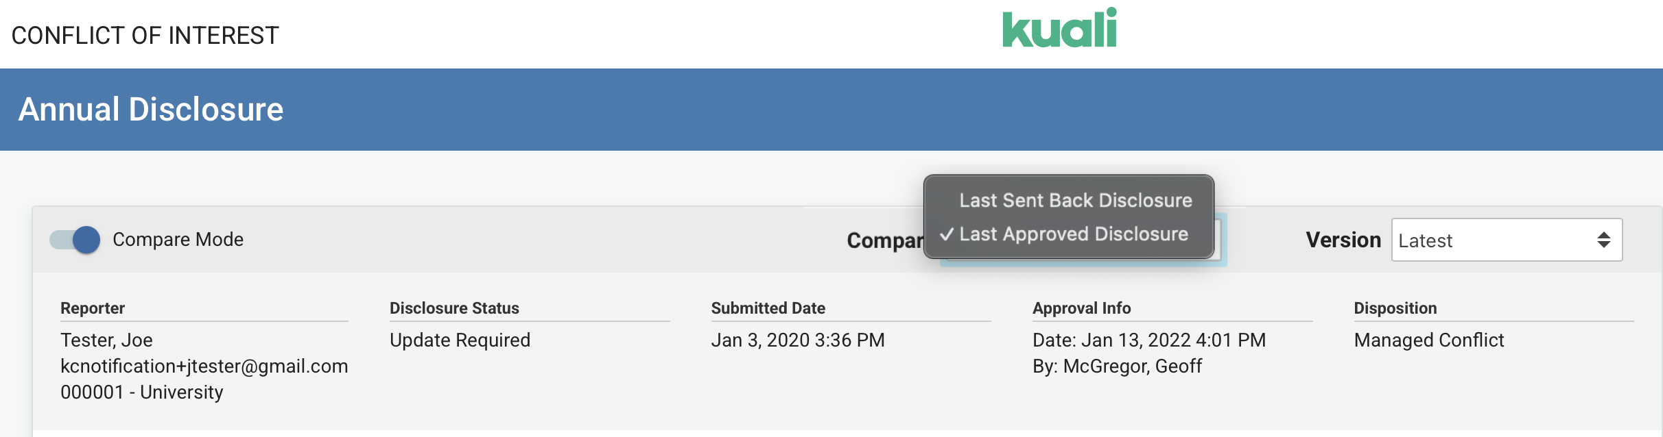Image resolution: width=1663 pixels, height=437 pixels.
Task: Click the Compare Mode label text
Action: click(x=178, y=240)
